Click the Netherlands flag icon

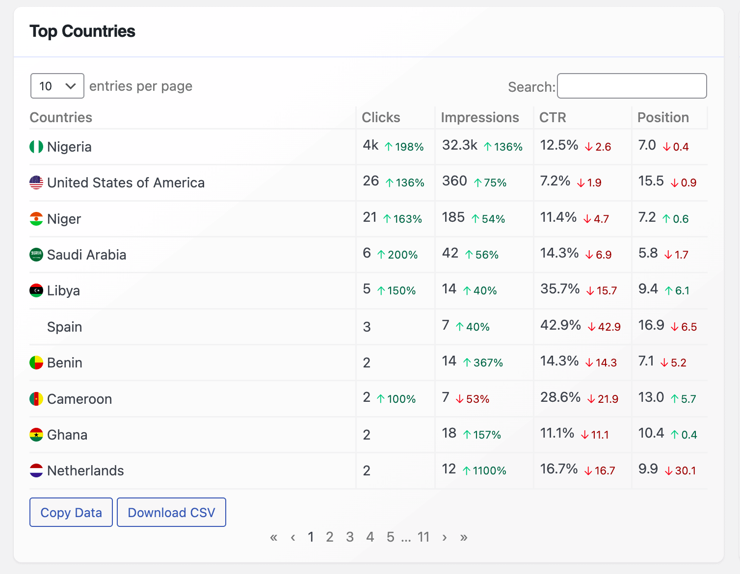tap(36, 470)
